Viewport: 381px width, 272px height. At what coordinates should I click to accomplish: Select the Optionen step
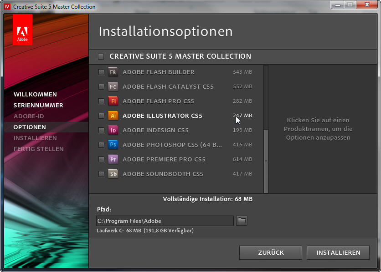tap(30, 127)
